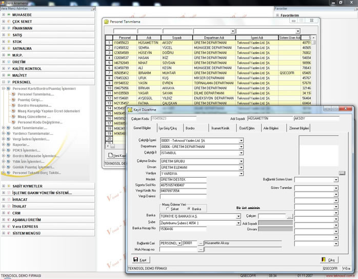Select the row of SEMRA YÜCEL

click(x=208, y=48)
